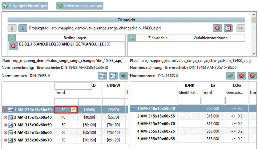Click the 'Zielprojekt hinzufügen' button

click(25, 6)
